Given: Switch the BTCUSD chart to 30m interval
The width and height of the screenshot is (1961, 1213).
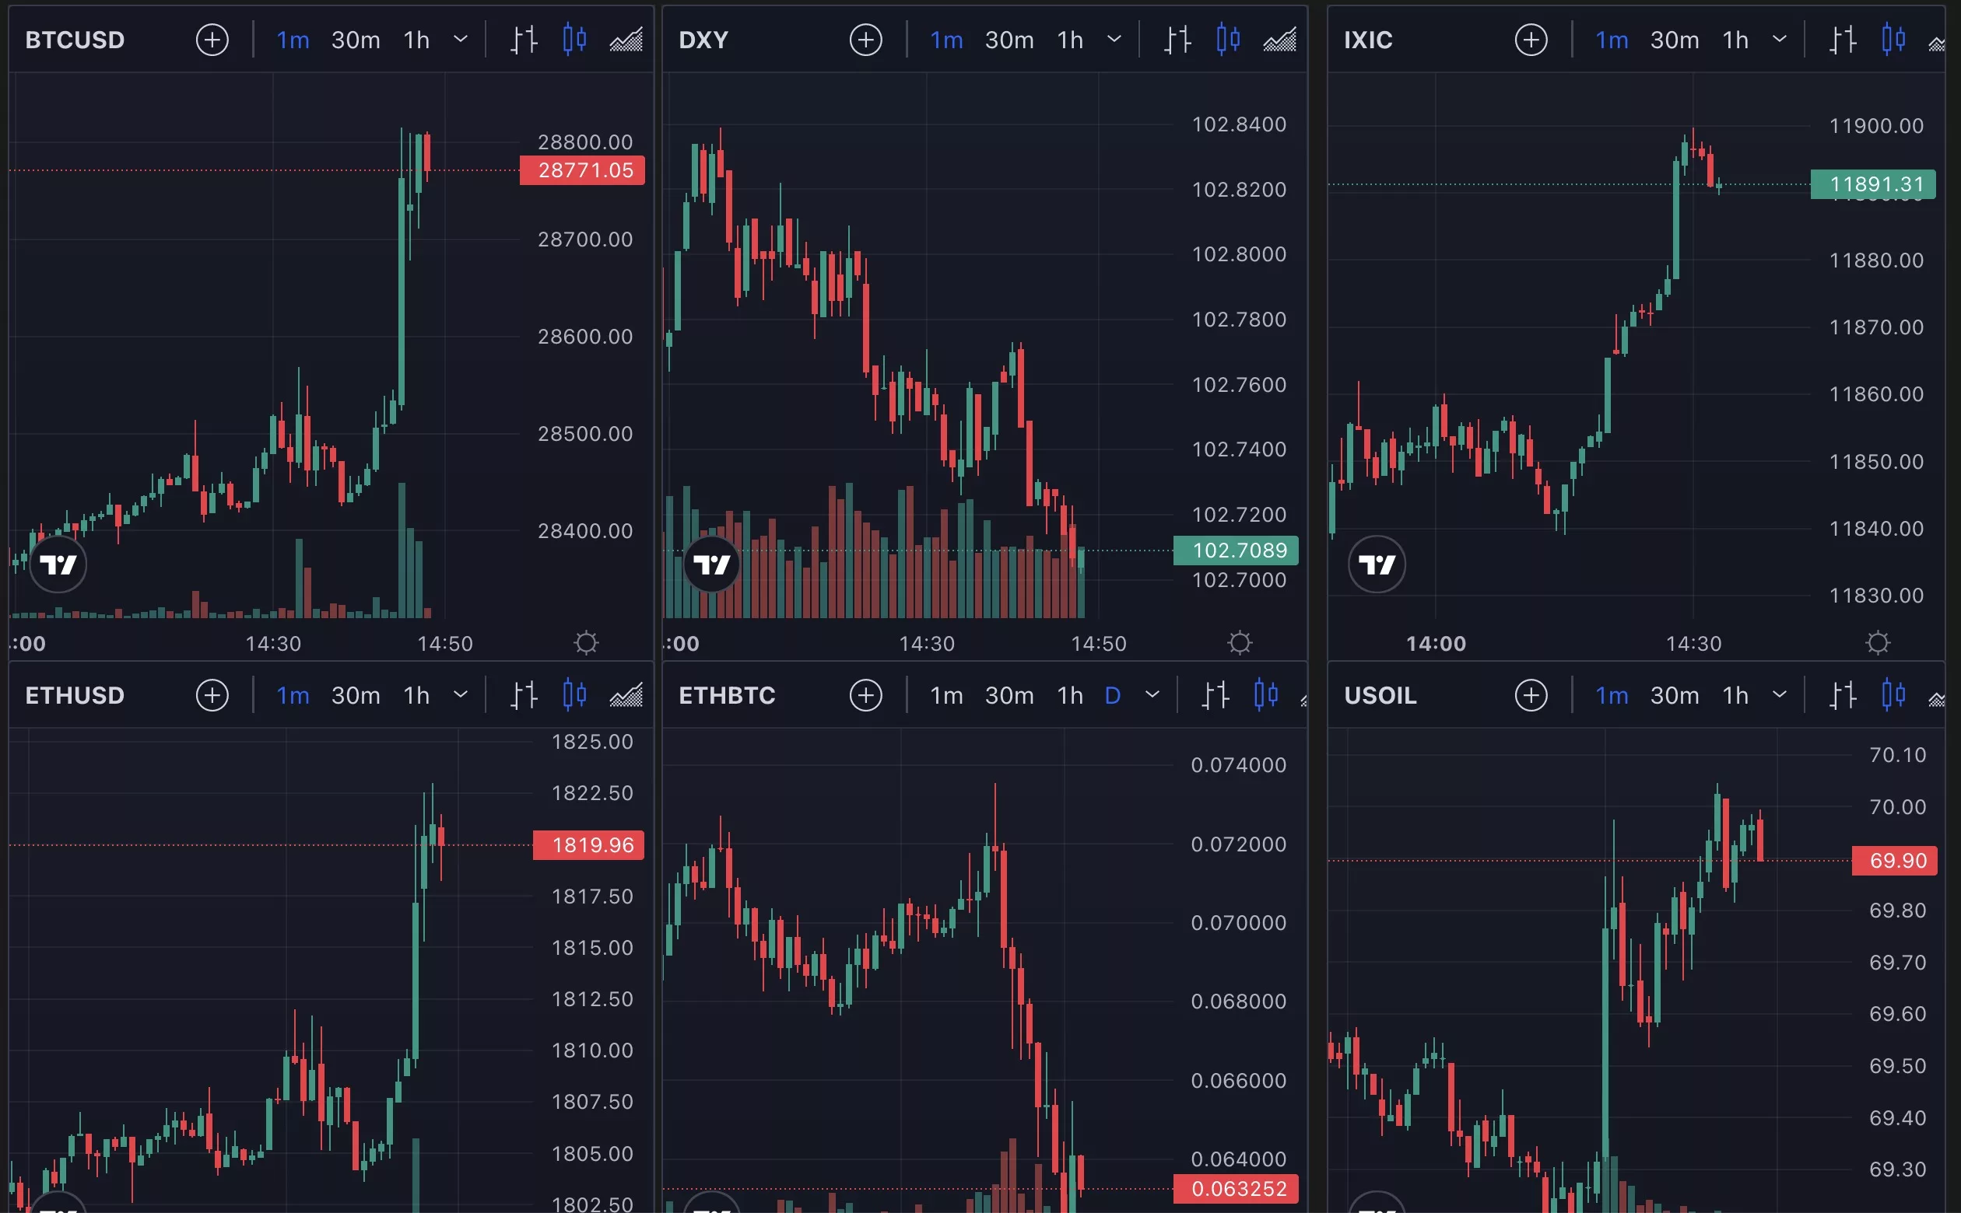Looking at the screenshot, I should click(356, 40).
